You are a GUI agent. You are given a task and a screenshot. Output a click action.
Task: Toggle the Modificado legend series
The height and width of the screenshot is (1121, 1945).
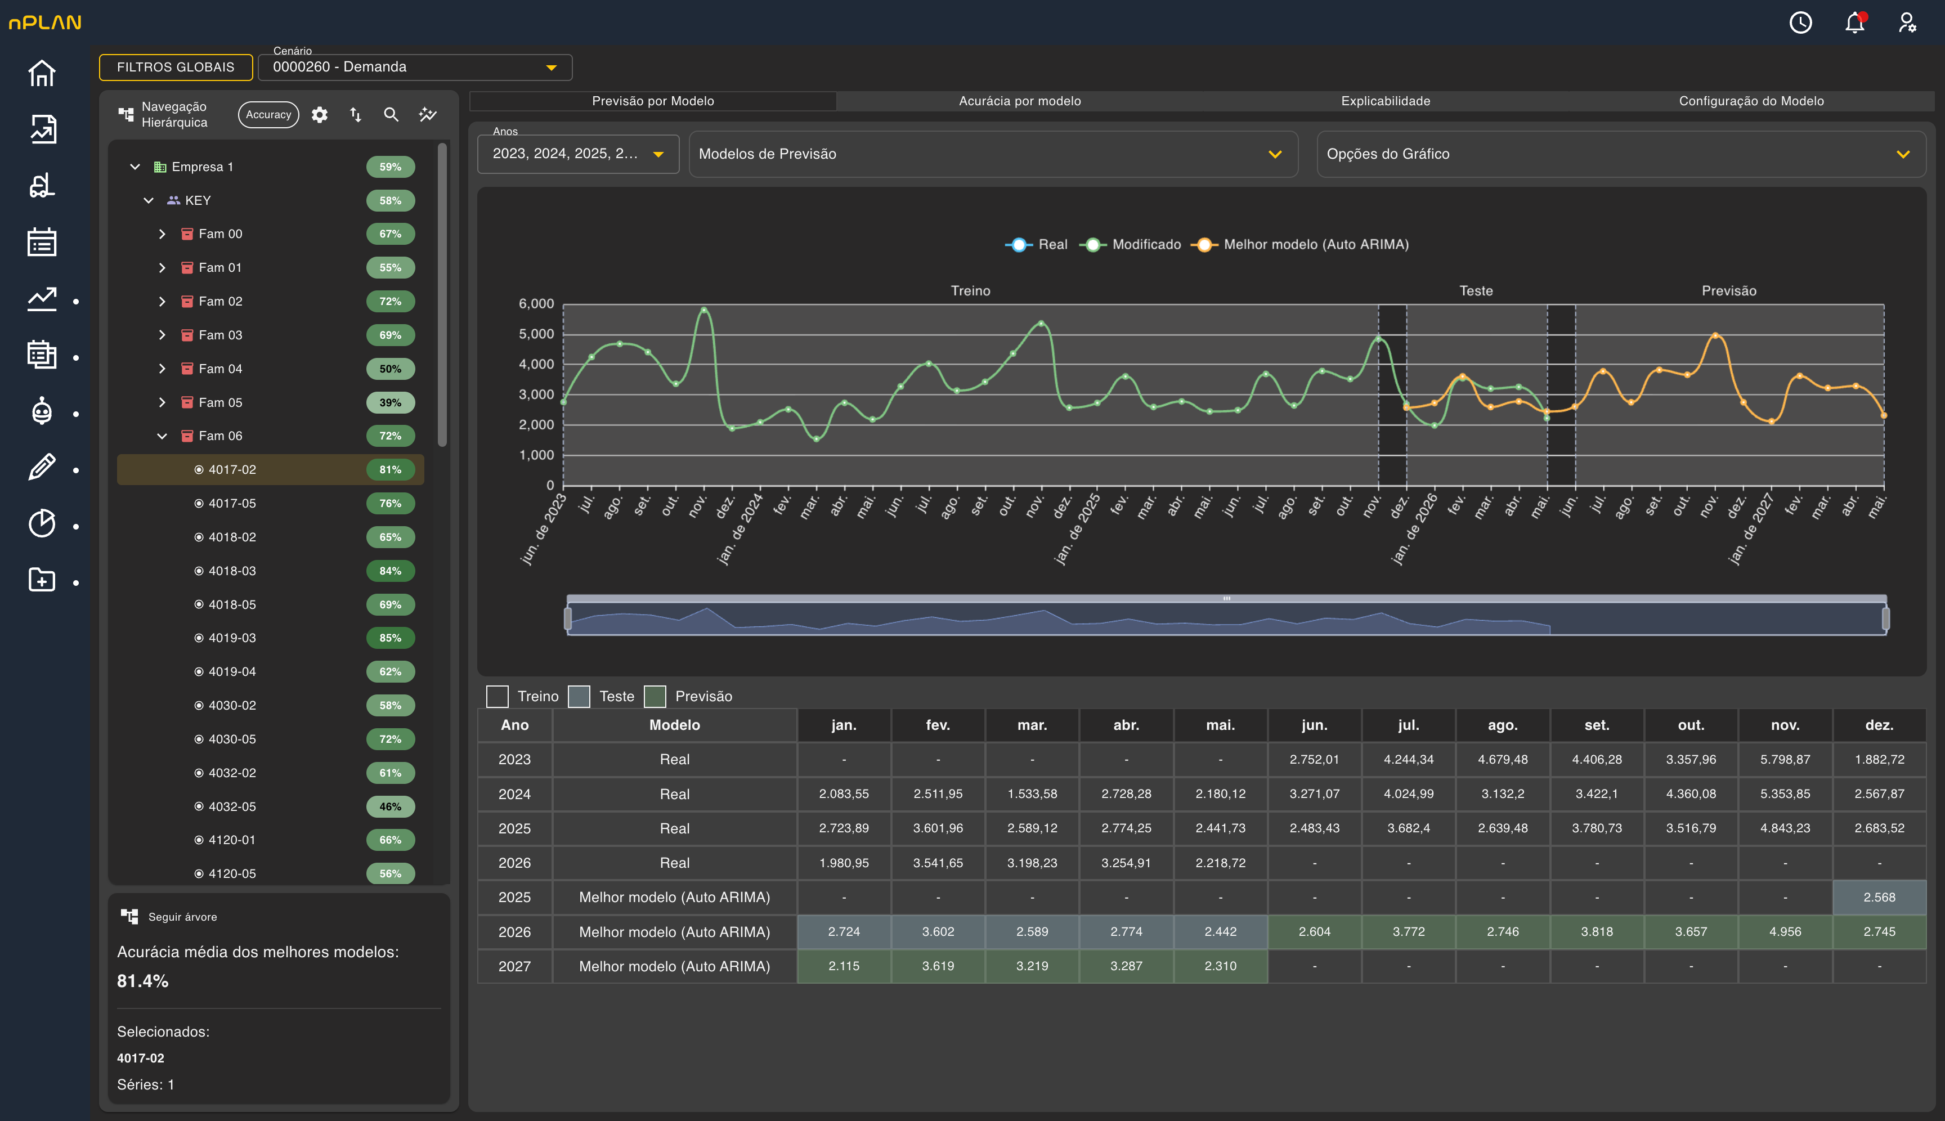coord(1130,245)
